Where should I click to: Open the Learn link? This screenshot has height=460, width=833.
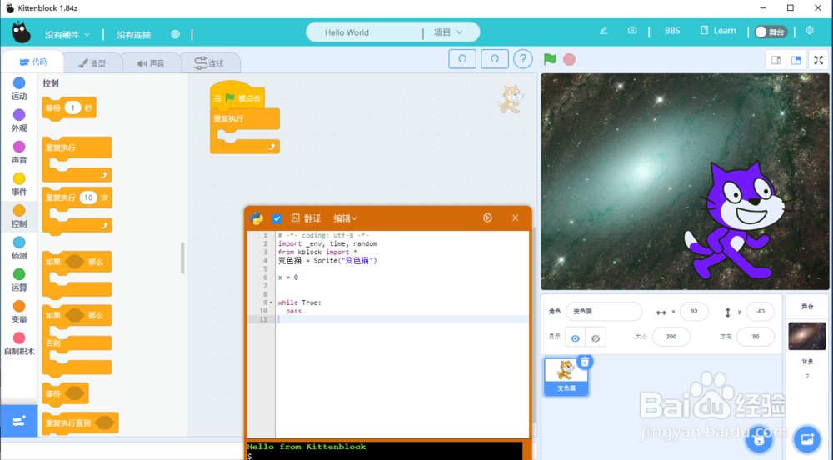[x=718, y=31]
